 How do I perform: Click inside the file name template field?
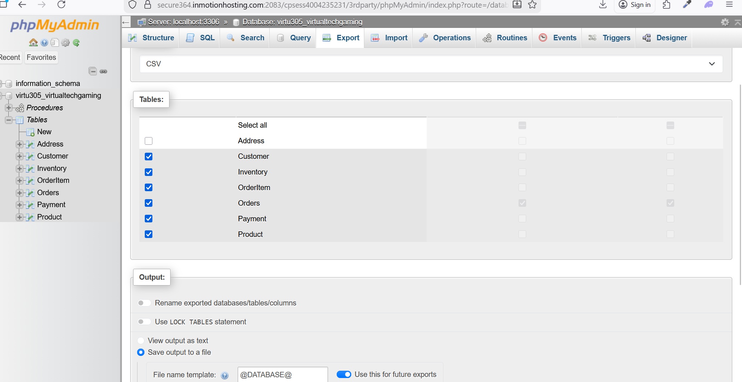(x=282, y=375)
